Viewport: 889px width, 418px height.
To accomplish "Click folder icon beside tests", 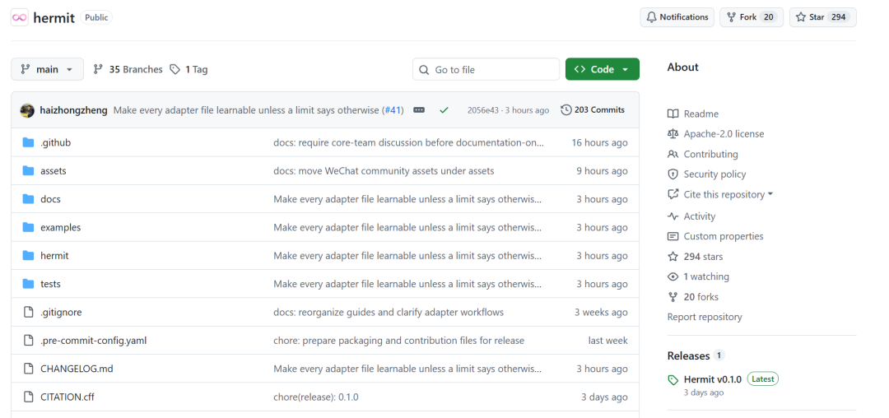I will (28, 284).
